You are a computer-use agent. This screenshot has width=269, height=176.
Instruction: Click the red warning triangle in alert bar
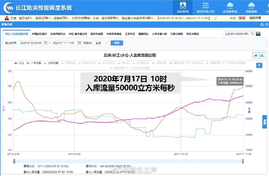point(7,18)
